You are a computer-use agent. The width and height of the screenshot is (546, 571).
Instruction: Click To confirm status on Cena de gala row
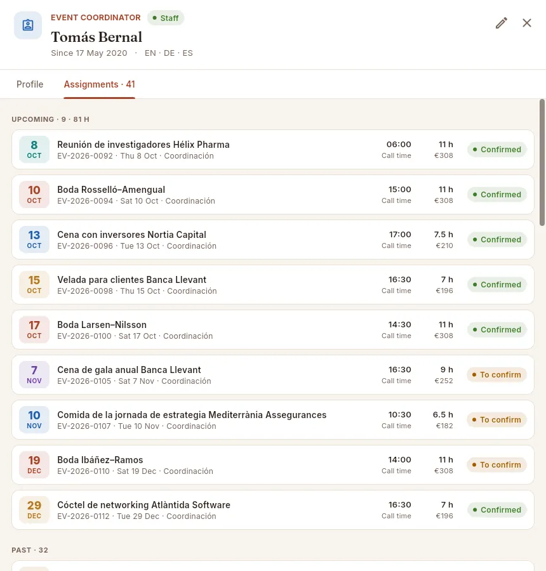click(496, 375)
